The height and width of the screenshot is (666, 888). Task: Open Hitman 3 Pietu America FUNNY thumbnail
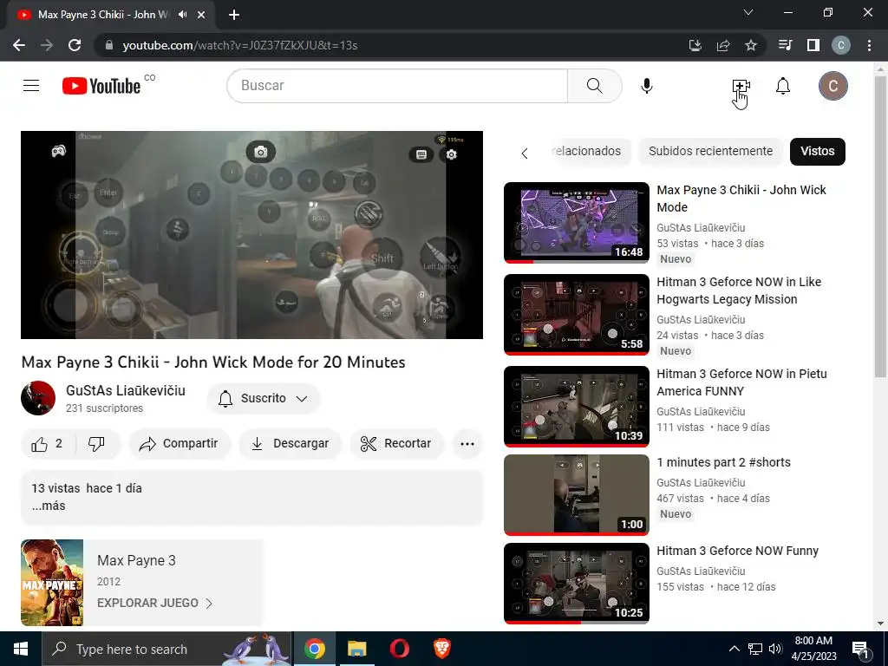[x=577, y=406]
